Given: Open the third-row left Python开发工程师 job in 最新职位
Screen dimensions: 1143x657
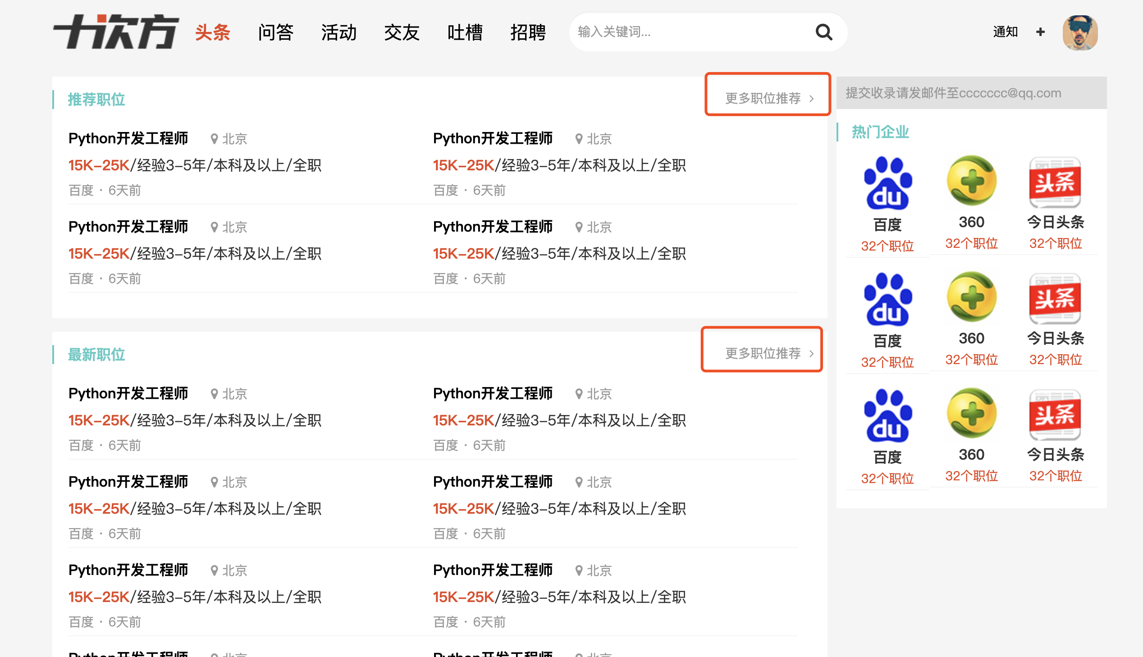Looking at the screenshot, I should pyautogui.click(x=128, y=570).
